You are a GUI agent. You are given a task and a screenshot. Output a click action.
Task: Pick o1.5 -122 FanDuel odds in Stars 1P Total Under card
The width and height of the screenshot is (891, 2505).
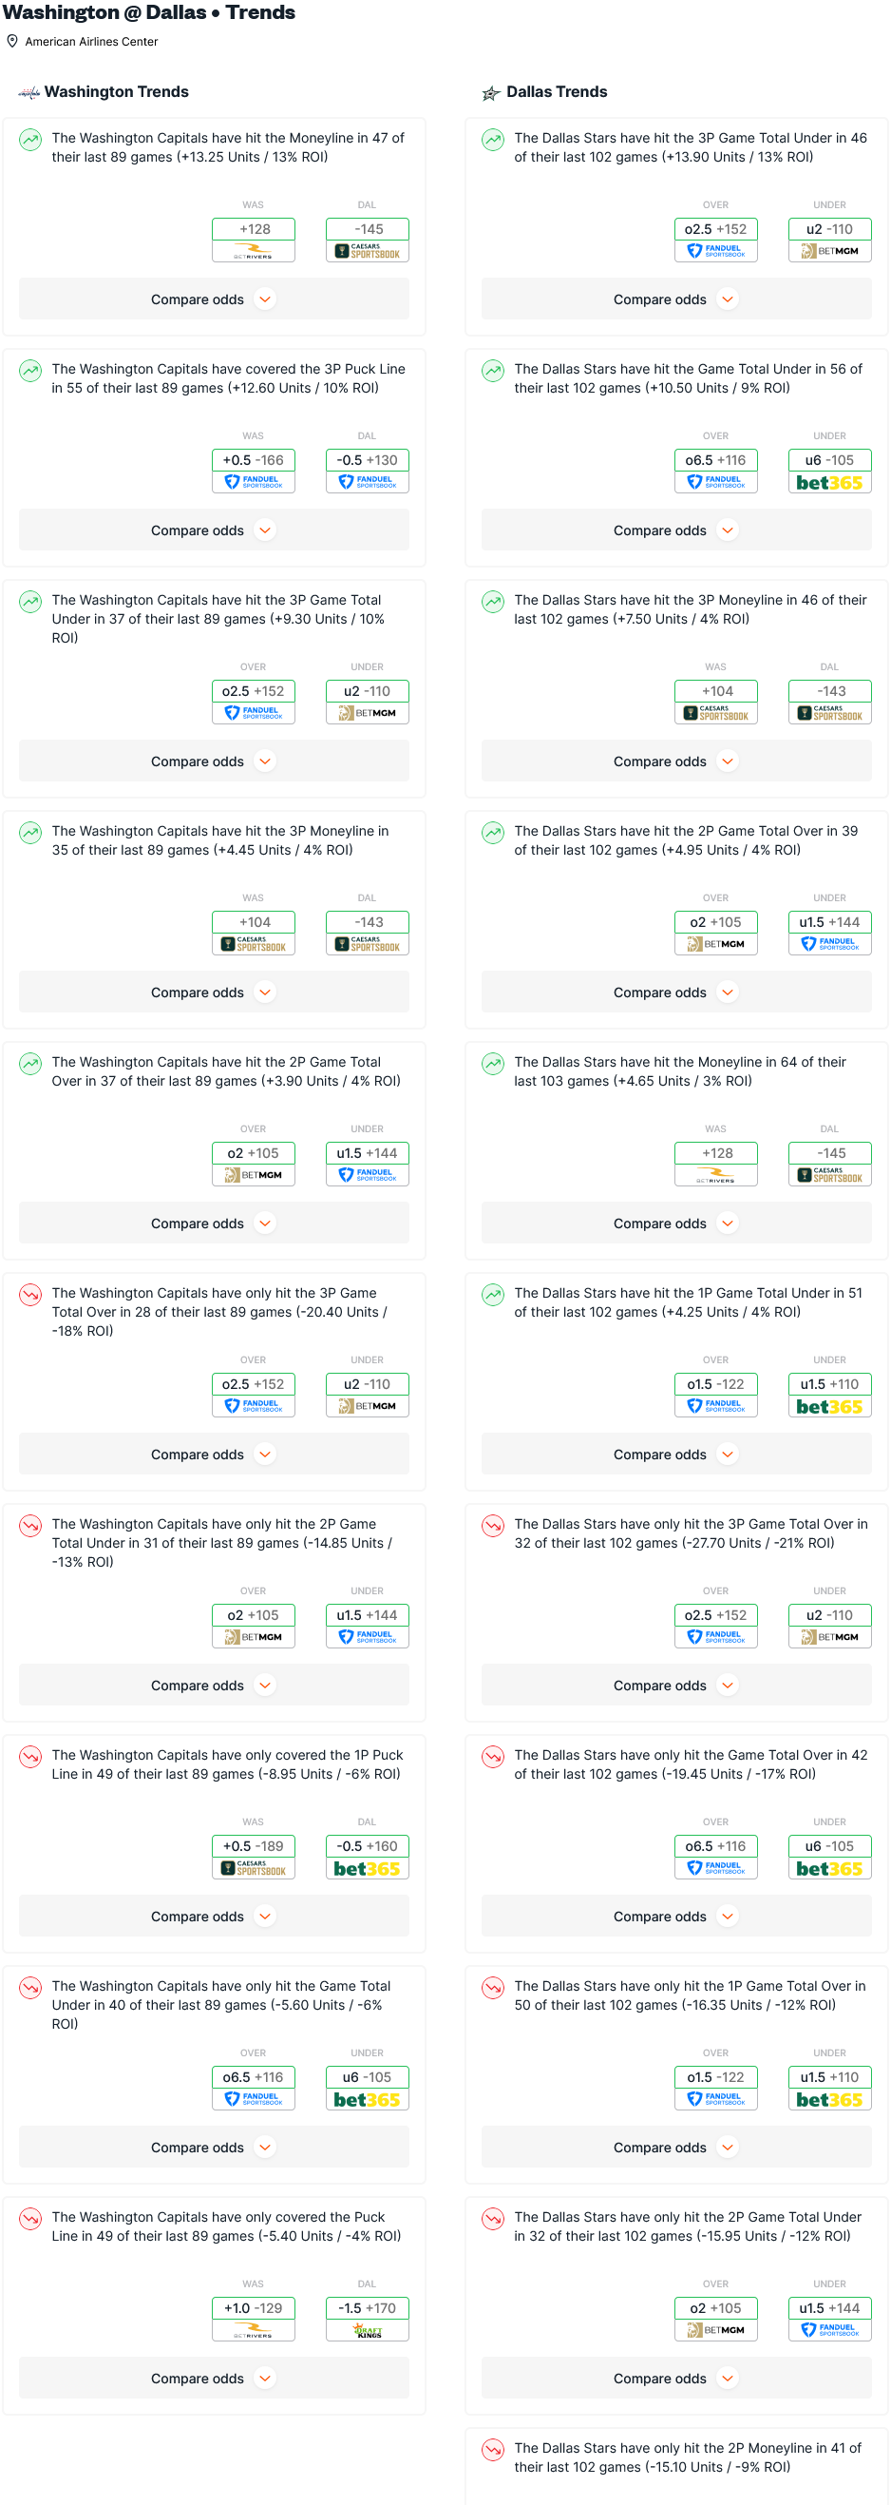tap(715, 1395)
